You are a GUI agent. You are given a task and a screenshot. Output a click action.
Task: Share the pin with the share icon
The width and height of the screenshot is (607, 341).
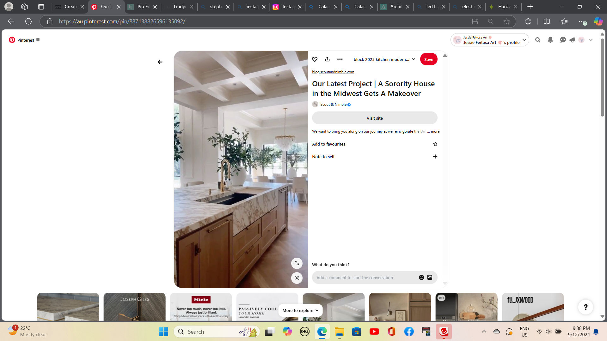pyautogui.click(x=327, y=59)
